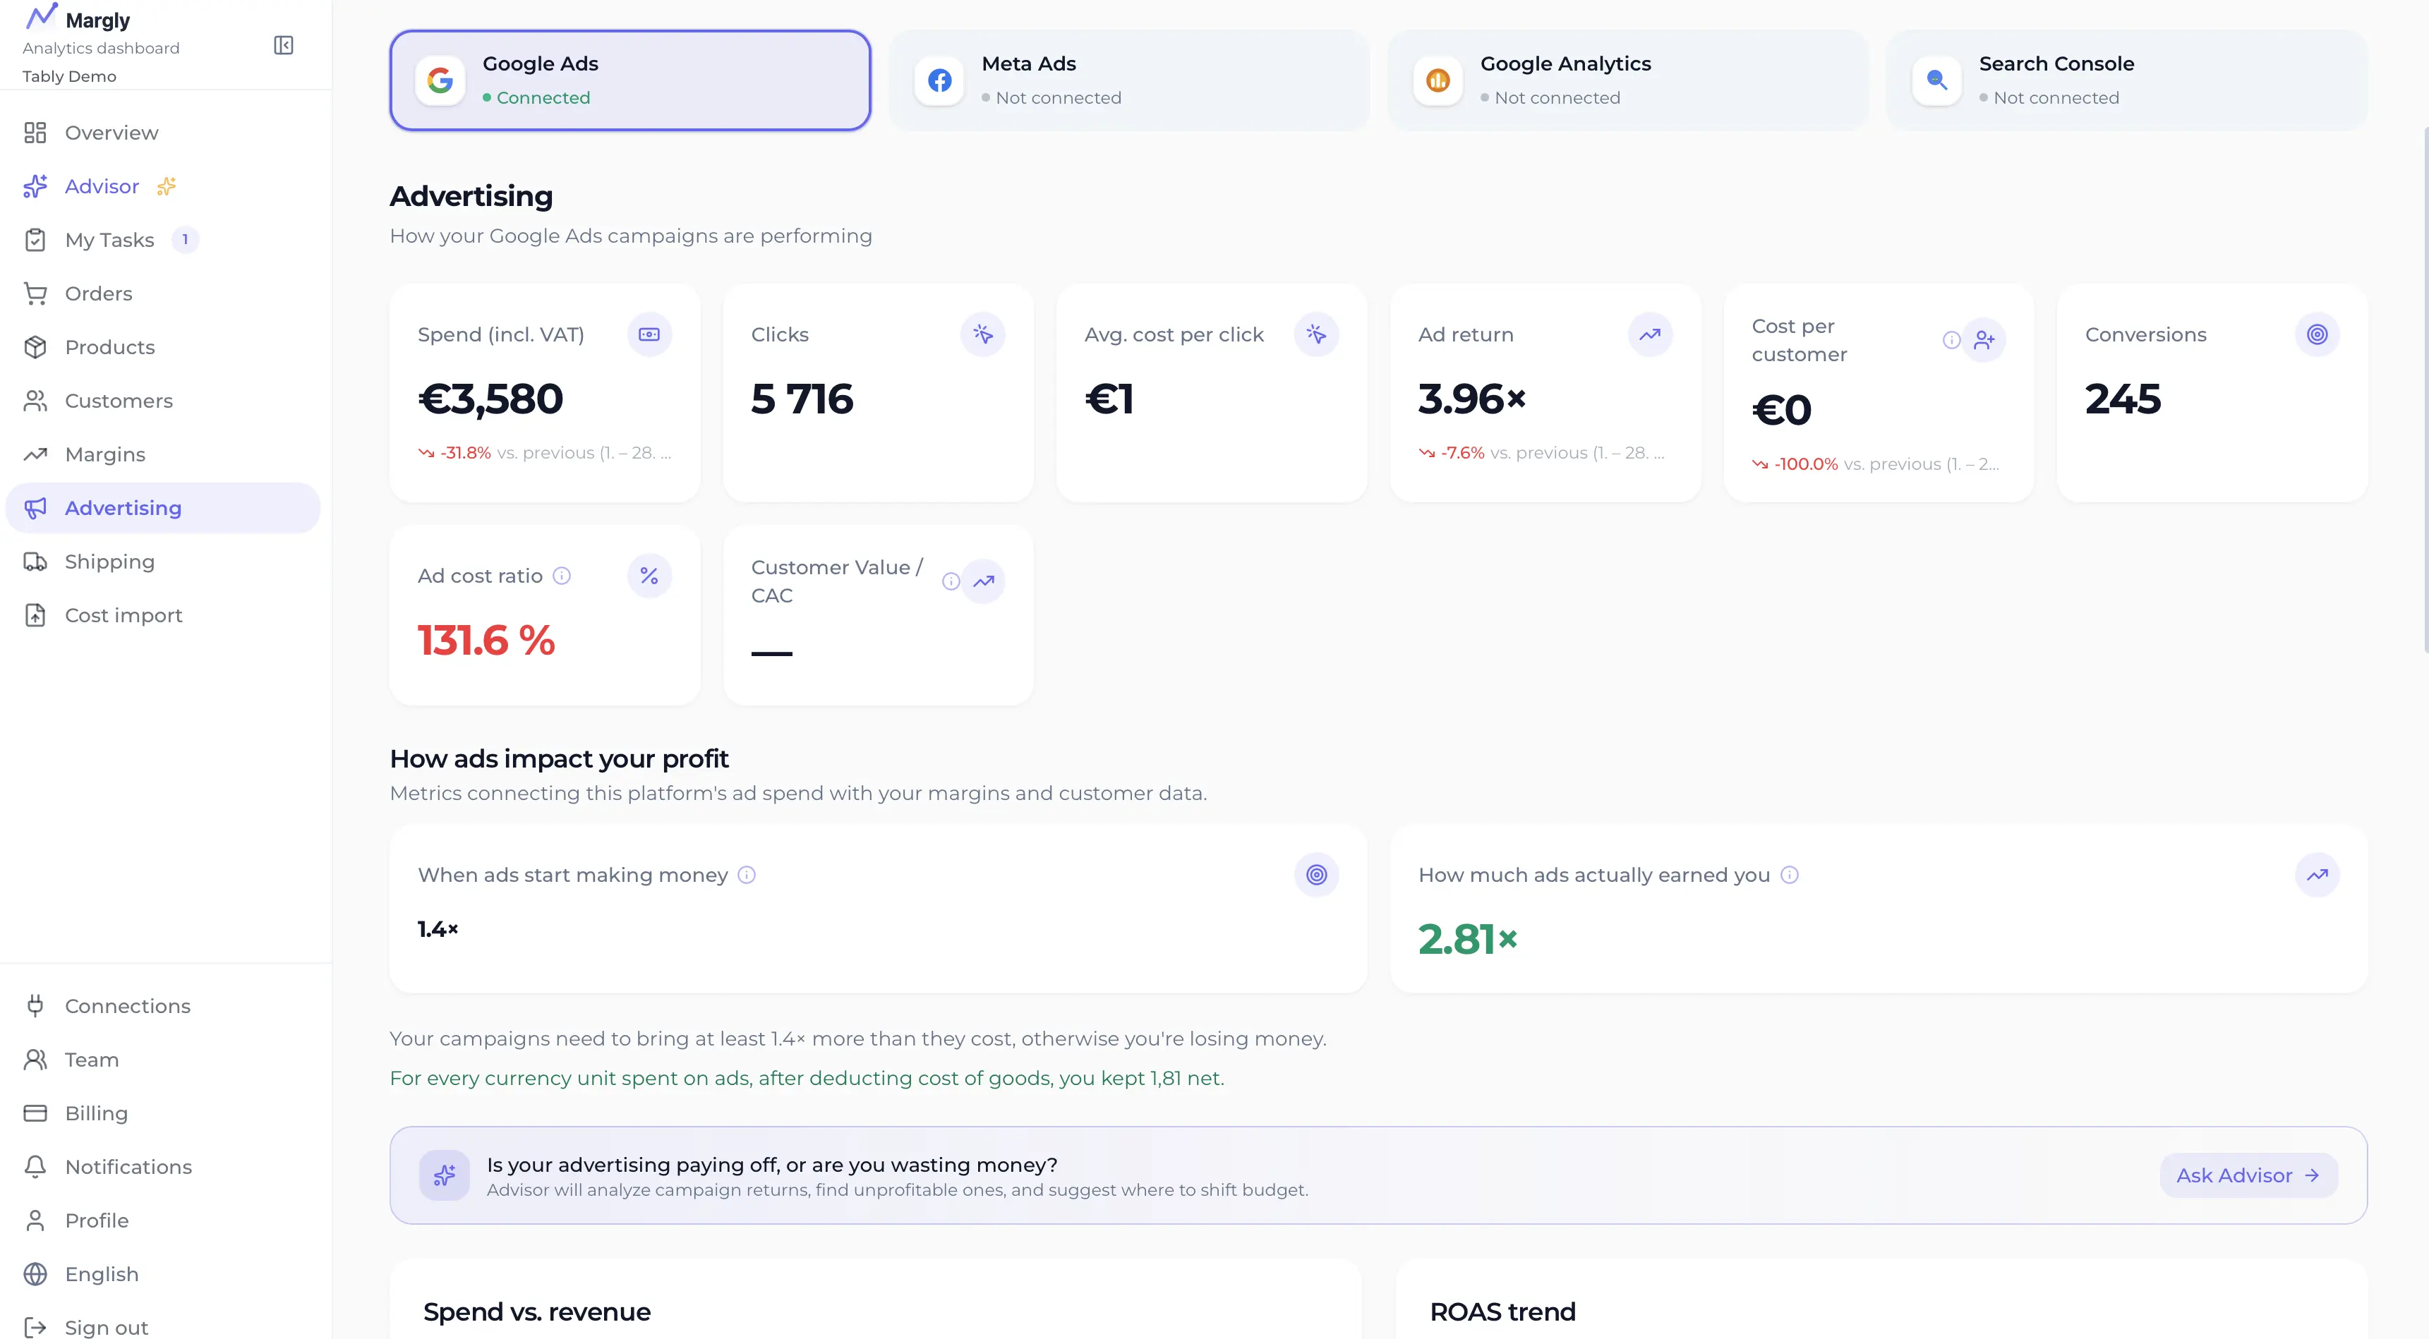The width and height of the screenshot is (2429, 1339).
Task: Go to Orders page
Action: coord(163,294)
